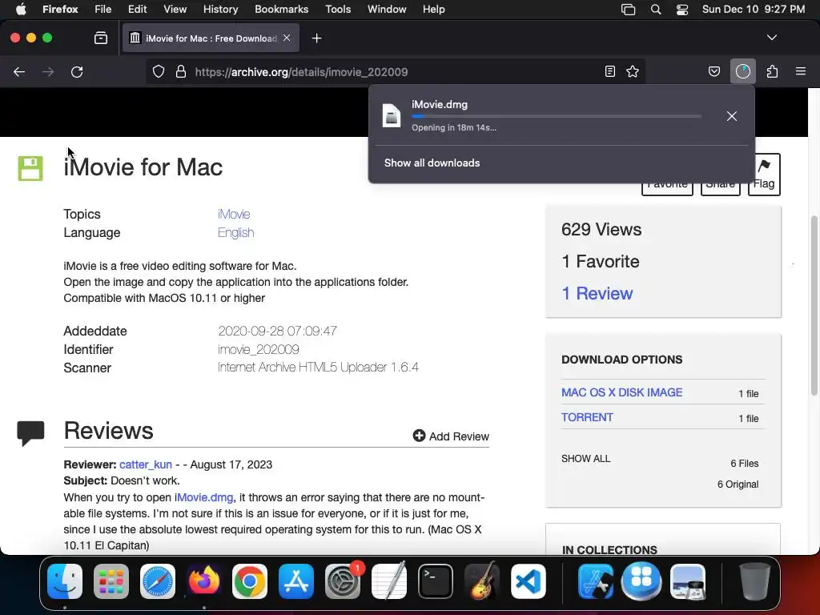Viewport: 820px width, 615px height.
Task: Open the iMovie topic link
Action: click(234, 215)
